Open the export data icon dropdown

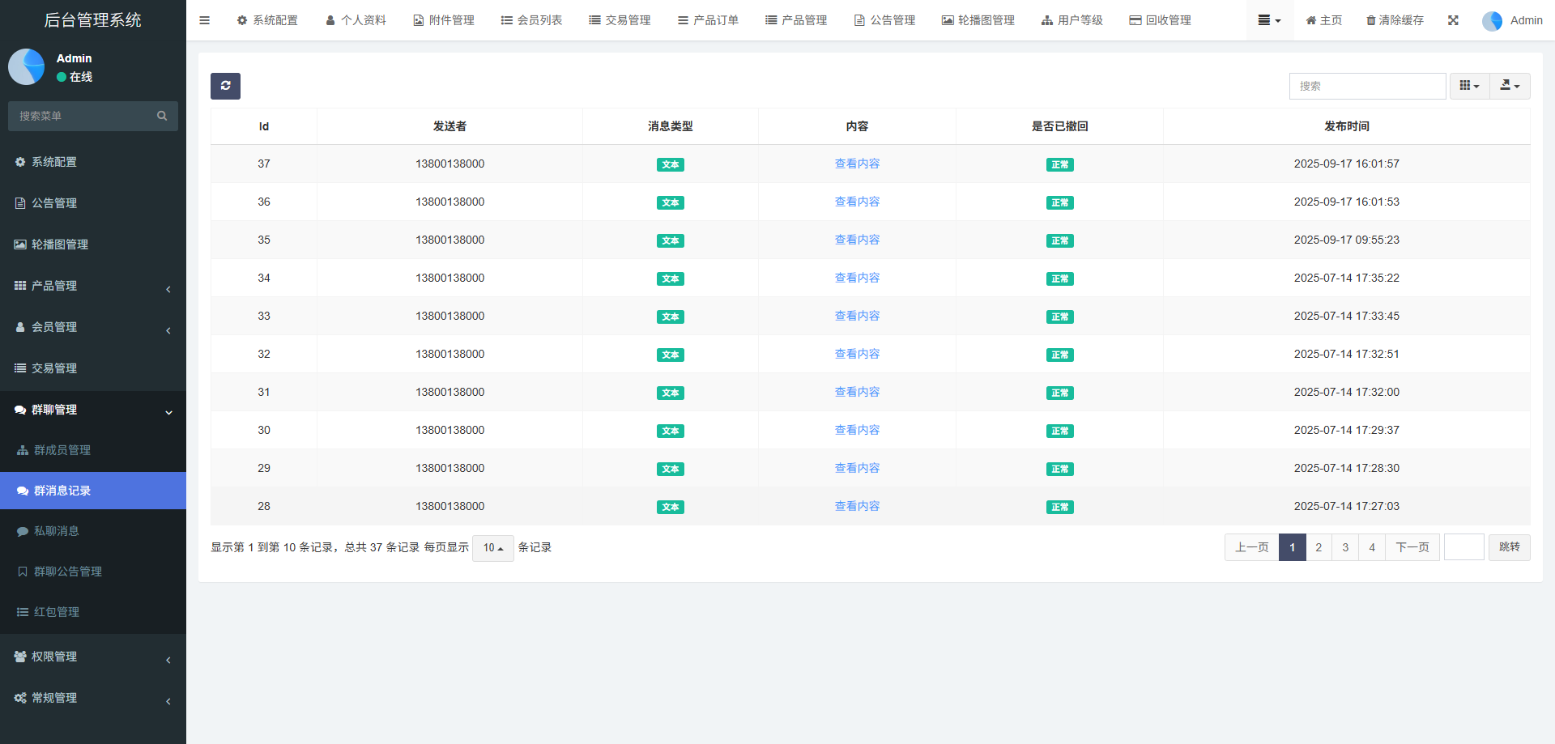[1510, 86]
